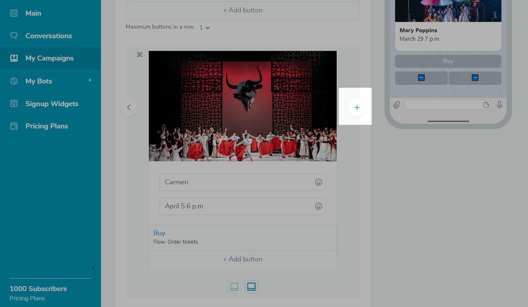
Task: Add a new carousel card with plus button
Action: pos(357,108)
